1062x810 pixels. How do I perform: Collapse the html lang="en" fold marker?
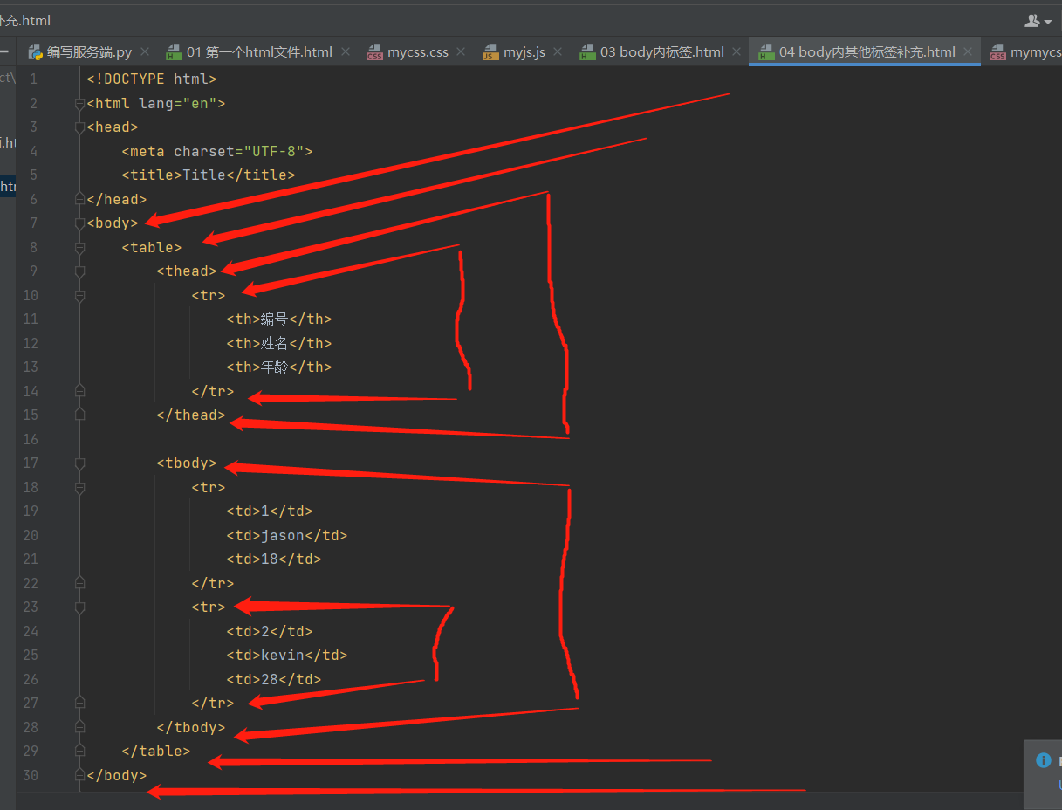[x=80, y=104]
